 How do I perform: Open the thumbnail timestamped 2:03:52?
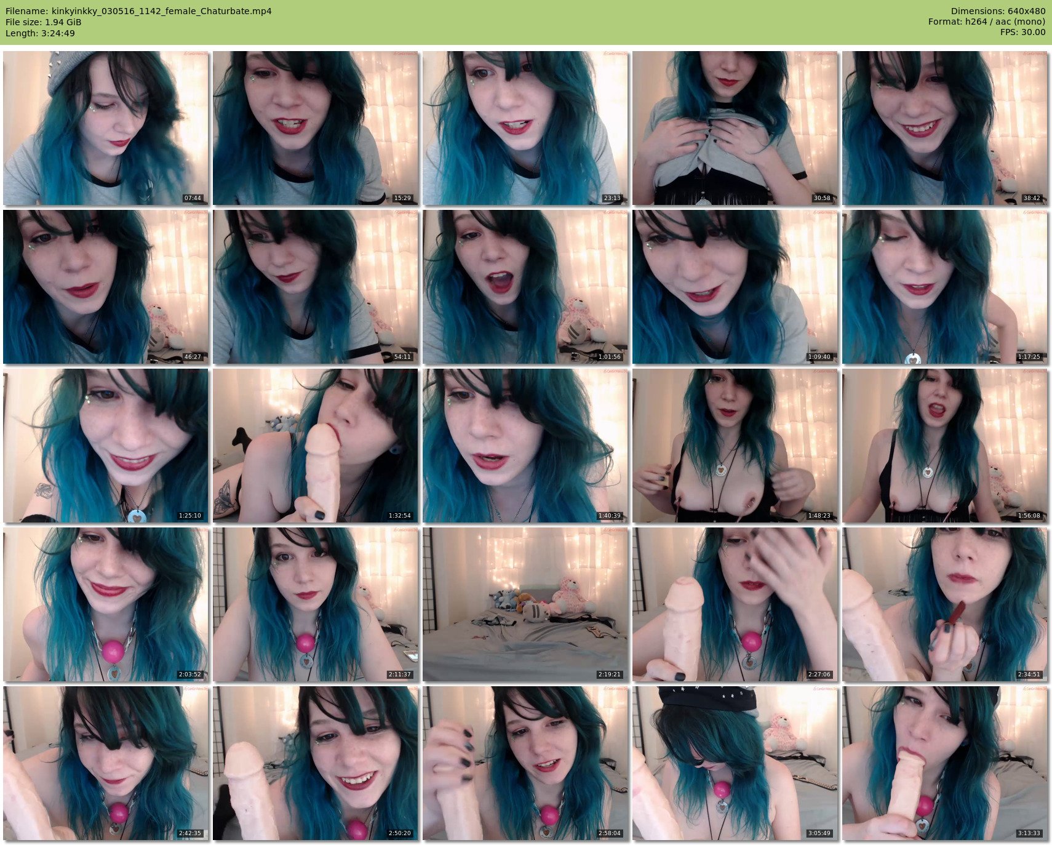[x=106, y=604]
